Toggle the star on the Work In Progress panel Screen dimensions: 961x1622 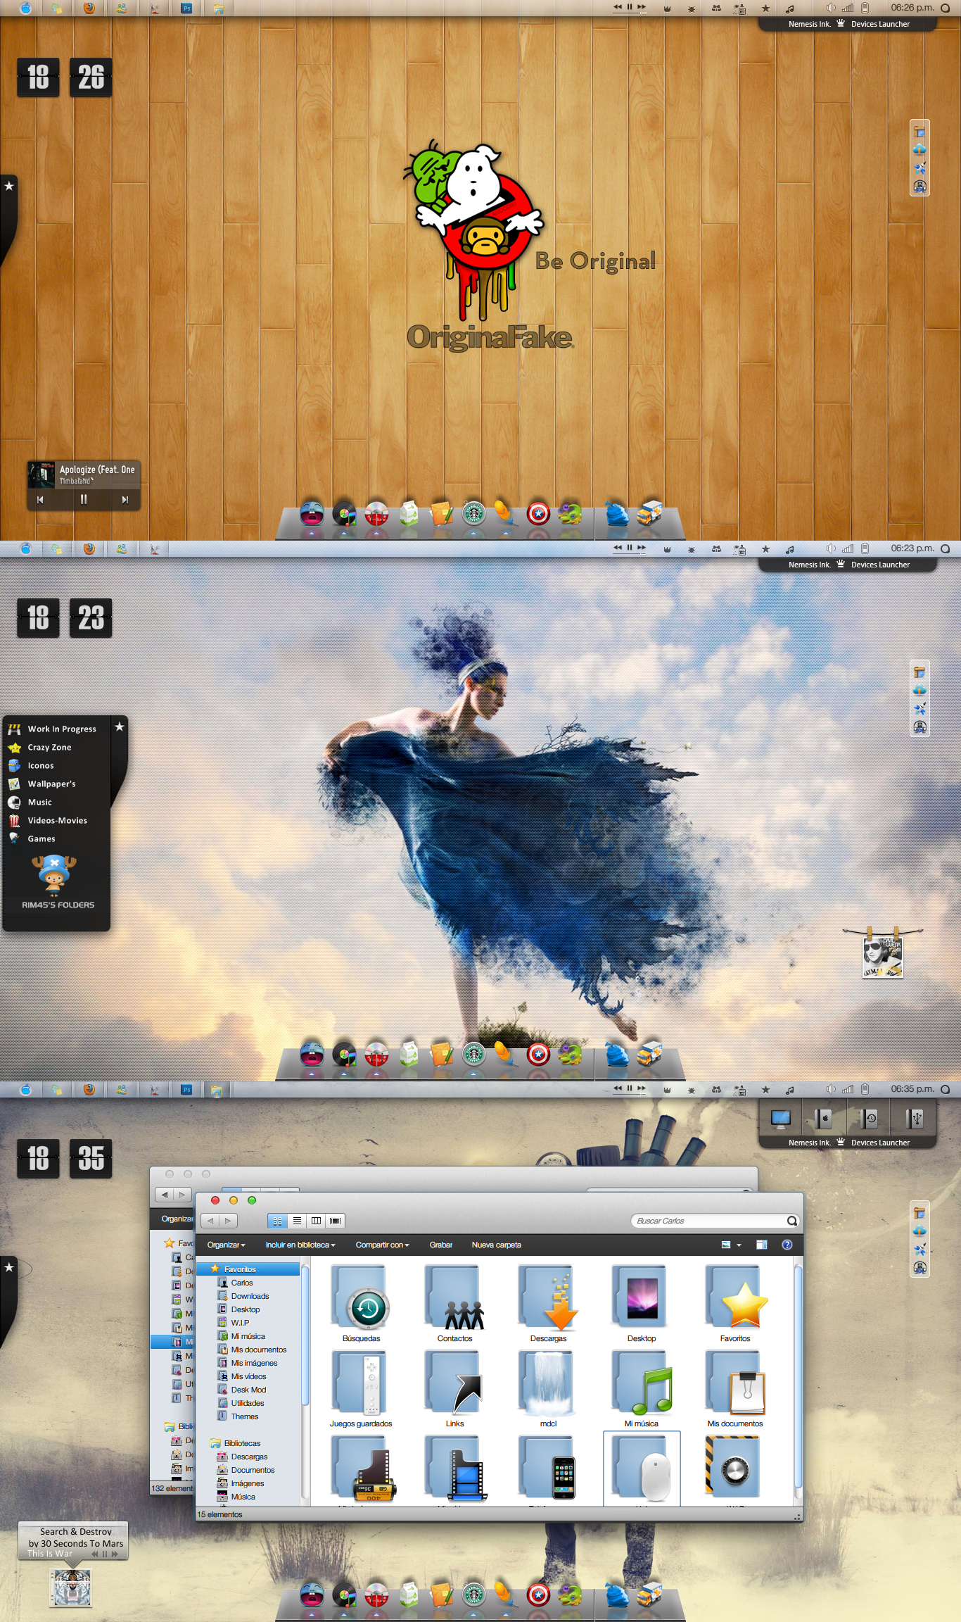(120, 727)
